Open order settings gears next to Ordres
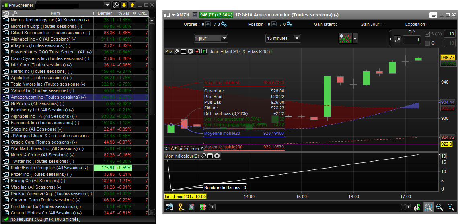This screenshot has height=224, width=460. 224,24
